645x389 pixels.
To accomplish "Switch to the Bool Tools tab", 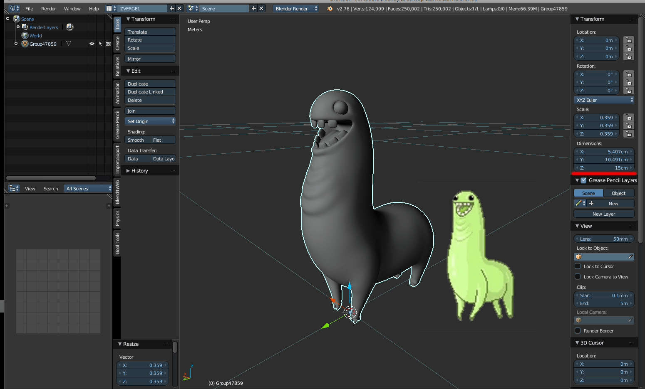I will pyautogui.click(x=117, y=243).
